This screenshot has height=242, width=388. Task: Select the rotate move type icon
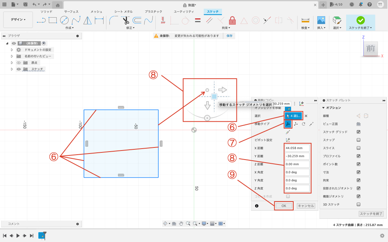pyautogui.click(x=304, y=124)
